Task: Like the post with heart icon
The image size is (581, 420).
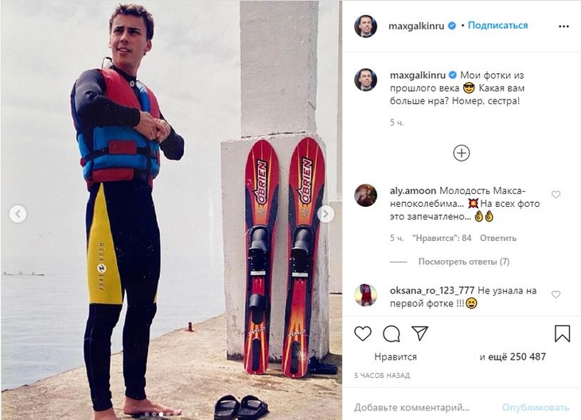Action: click(362, 333)
